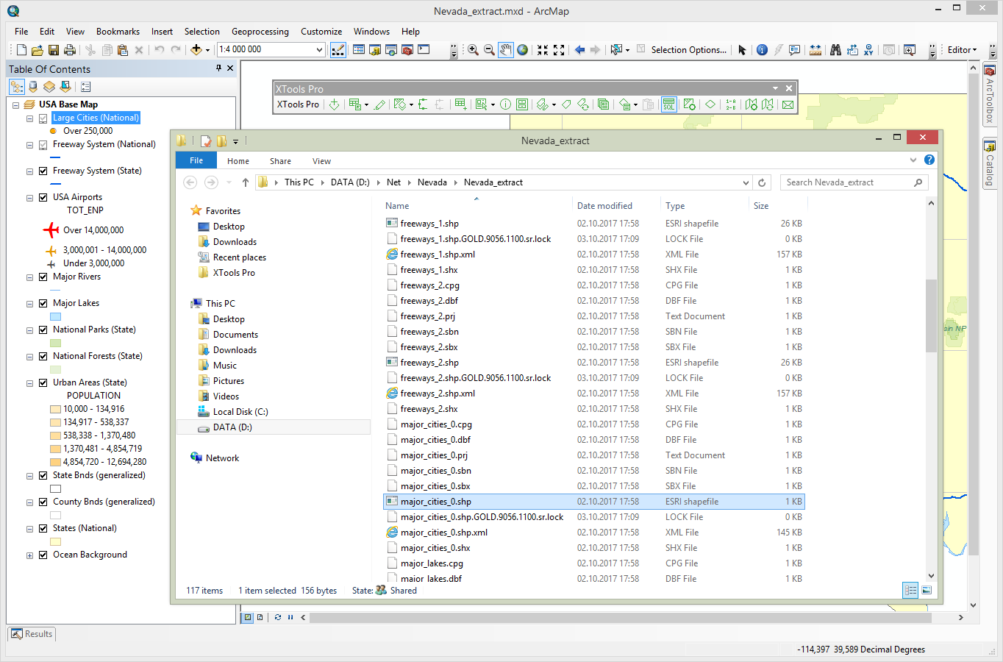This screenshot has width=1003, height=662.
Task: Expand the Ocean Background layer node
Action: click(29, 555)
